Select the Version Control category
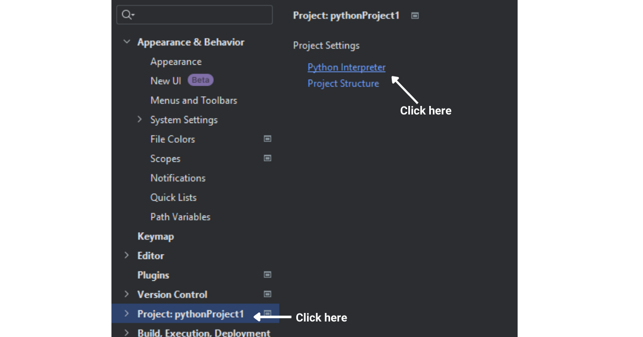 (172, 294)
